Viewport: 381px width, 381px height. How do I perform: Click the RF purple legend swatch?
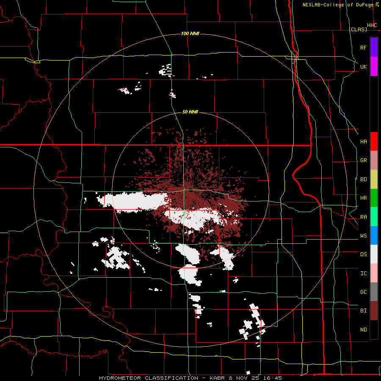pyautogui.click(x=374, y=47)
